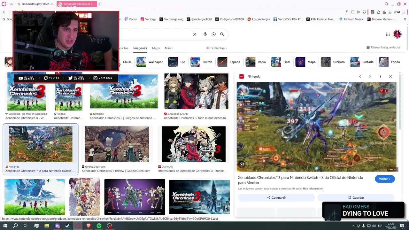The width and height of the screenshot is (409, 230).
Task: Open File Explorer from the taskbar
Action: click(47, 226)
